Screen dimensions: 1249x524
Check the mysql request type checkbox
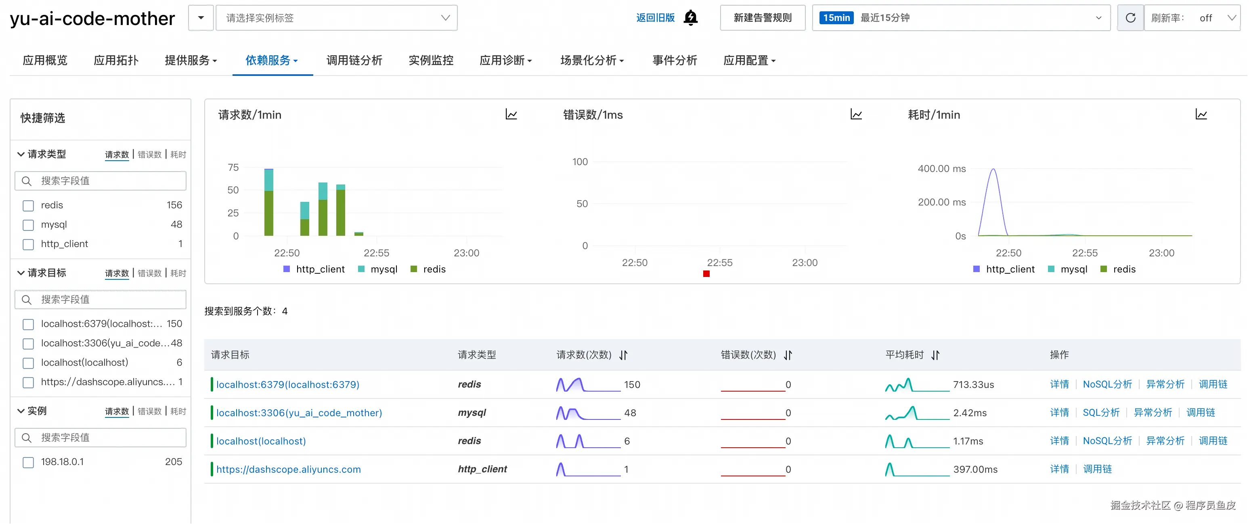[28, 225]
